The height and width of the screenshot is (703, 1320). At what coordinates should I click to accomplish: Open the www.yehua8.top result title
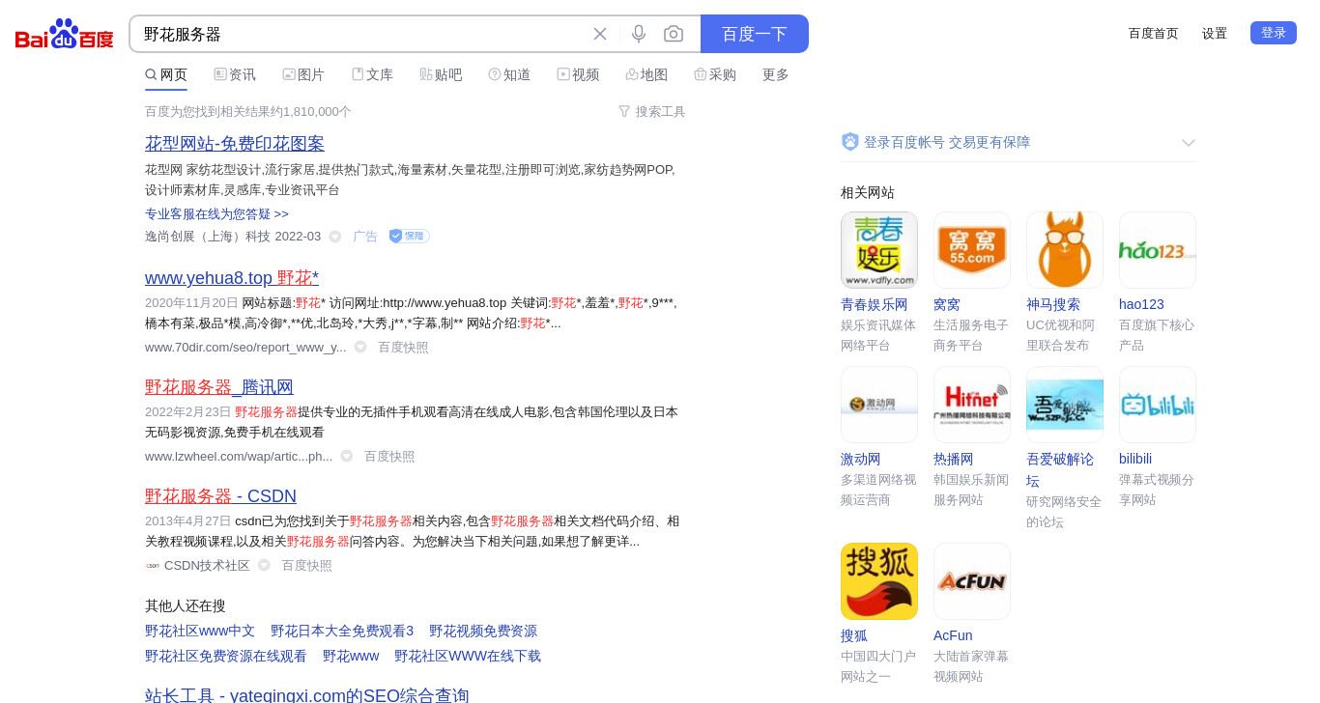[x=232, y=277]
